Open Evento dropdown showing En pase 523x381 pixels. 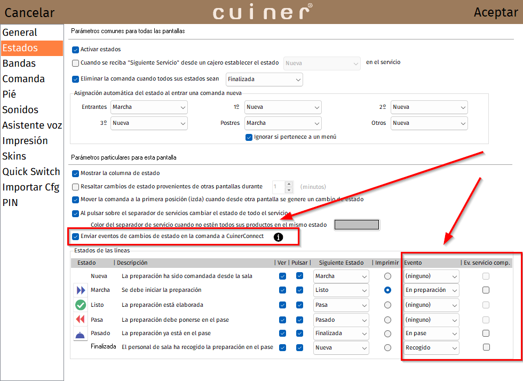431,334
